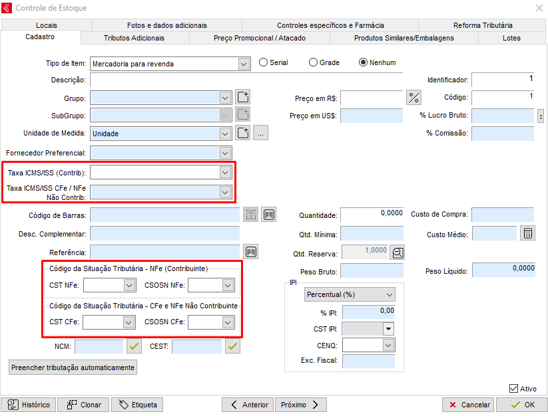Toggle the Ativo checkbox
This screenshot has width=548, height=416.
coord(513,389)
